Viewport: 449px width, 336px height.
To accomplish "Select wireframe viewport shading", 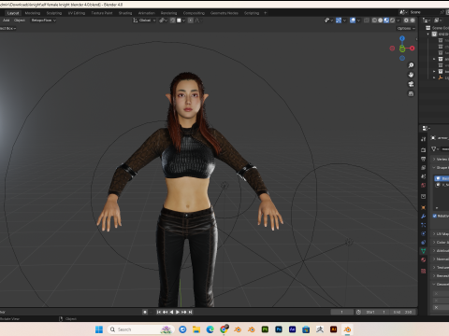I will (374, 21).
